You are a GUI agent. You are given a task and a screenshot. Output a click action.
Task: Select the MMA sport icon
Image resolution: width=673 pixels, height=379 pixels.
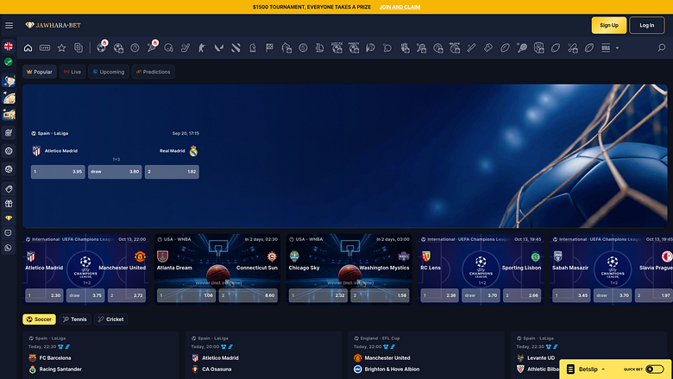606,47
